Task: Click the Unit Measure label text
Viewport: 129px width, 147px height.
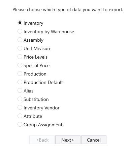Action: click(37, 48)
